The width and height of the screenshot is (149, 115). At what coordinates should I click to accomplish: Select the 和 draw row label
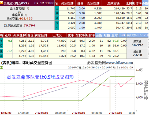coord(57,13)
